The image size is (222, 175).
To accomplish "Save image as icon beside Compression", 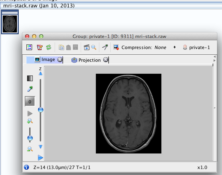I will (116, 47).
